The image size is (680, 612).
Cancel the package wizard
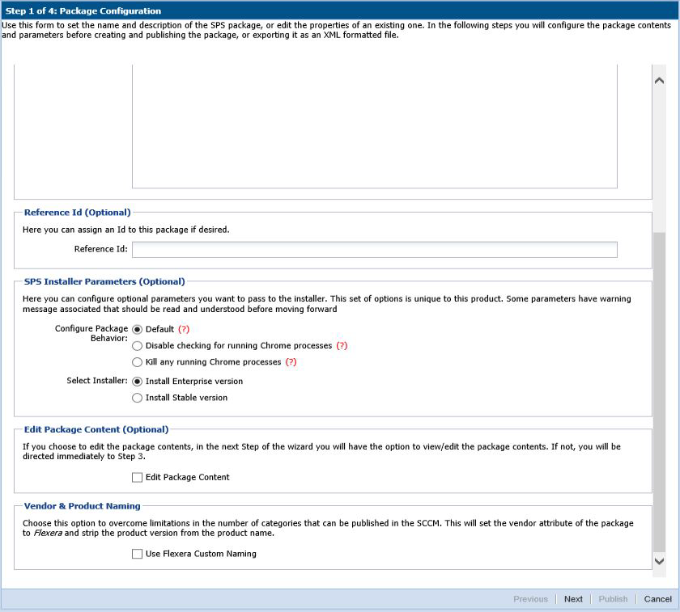point(657,599)
